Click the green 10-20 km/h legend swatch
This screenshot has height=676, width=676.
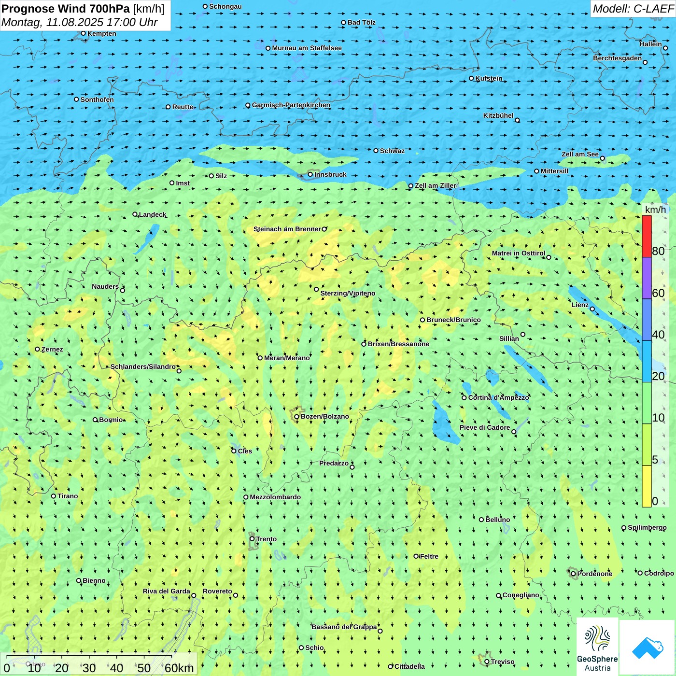click(647, 403)
